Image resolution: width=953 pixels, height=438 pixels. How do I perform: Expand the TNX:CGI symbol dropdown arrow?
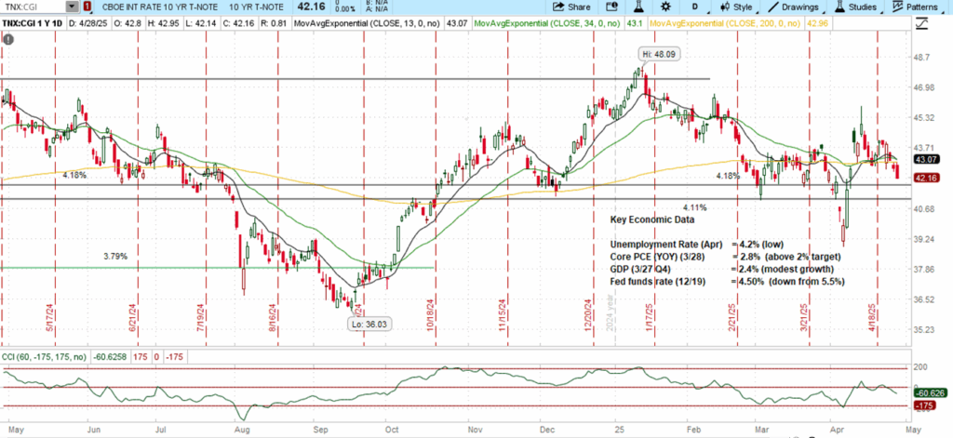[72, 8]
